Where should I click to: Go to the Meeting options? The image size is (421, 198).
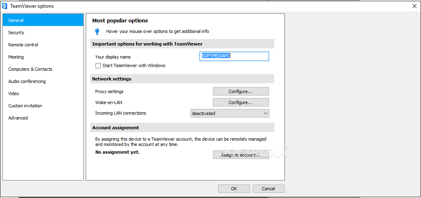click(43, 57)
